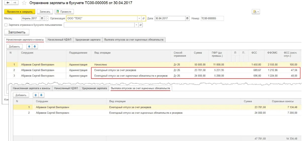Switch to 'Начисленный НДФЛ' tab in upper panel
The height and width of the screenshot is (141, 306).
point(59,40)
